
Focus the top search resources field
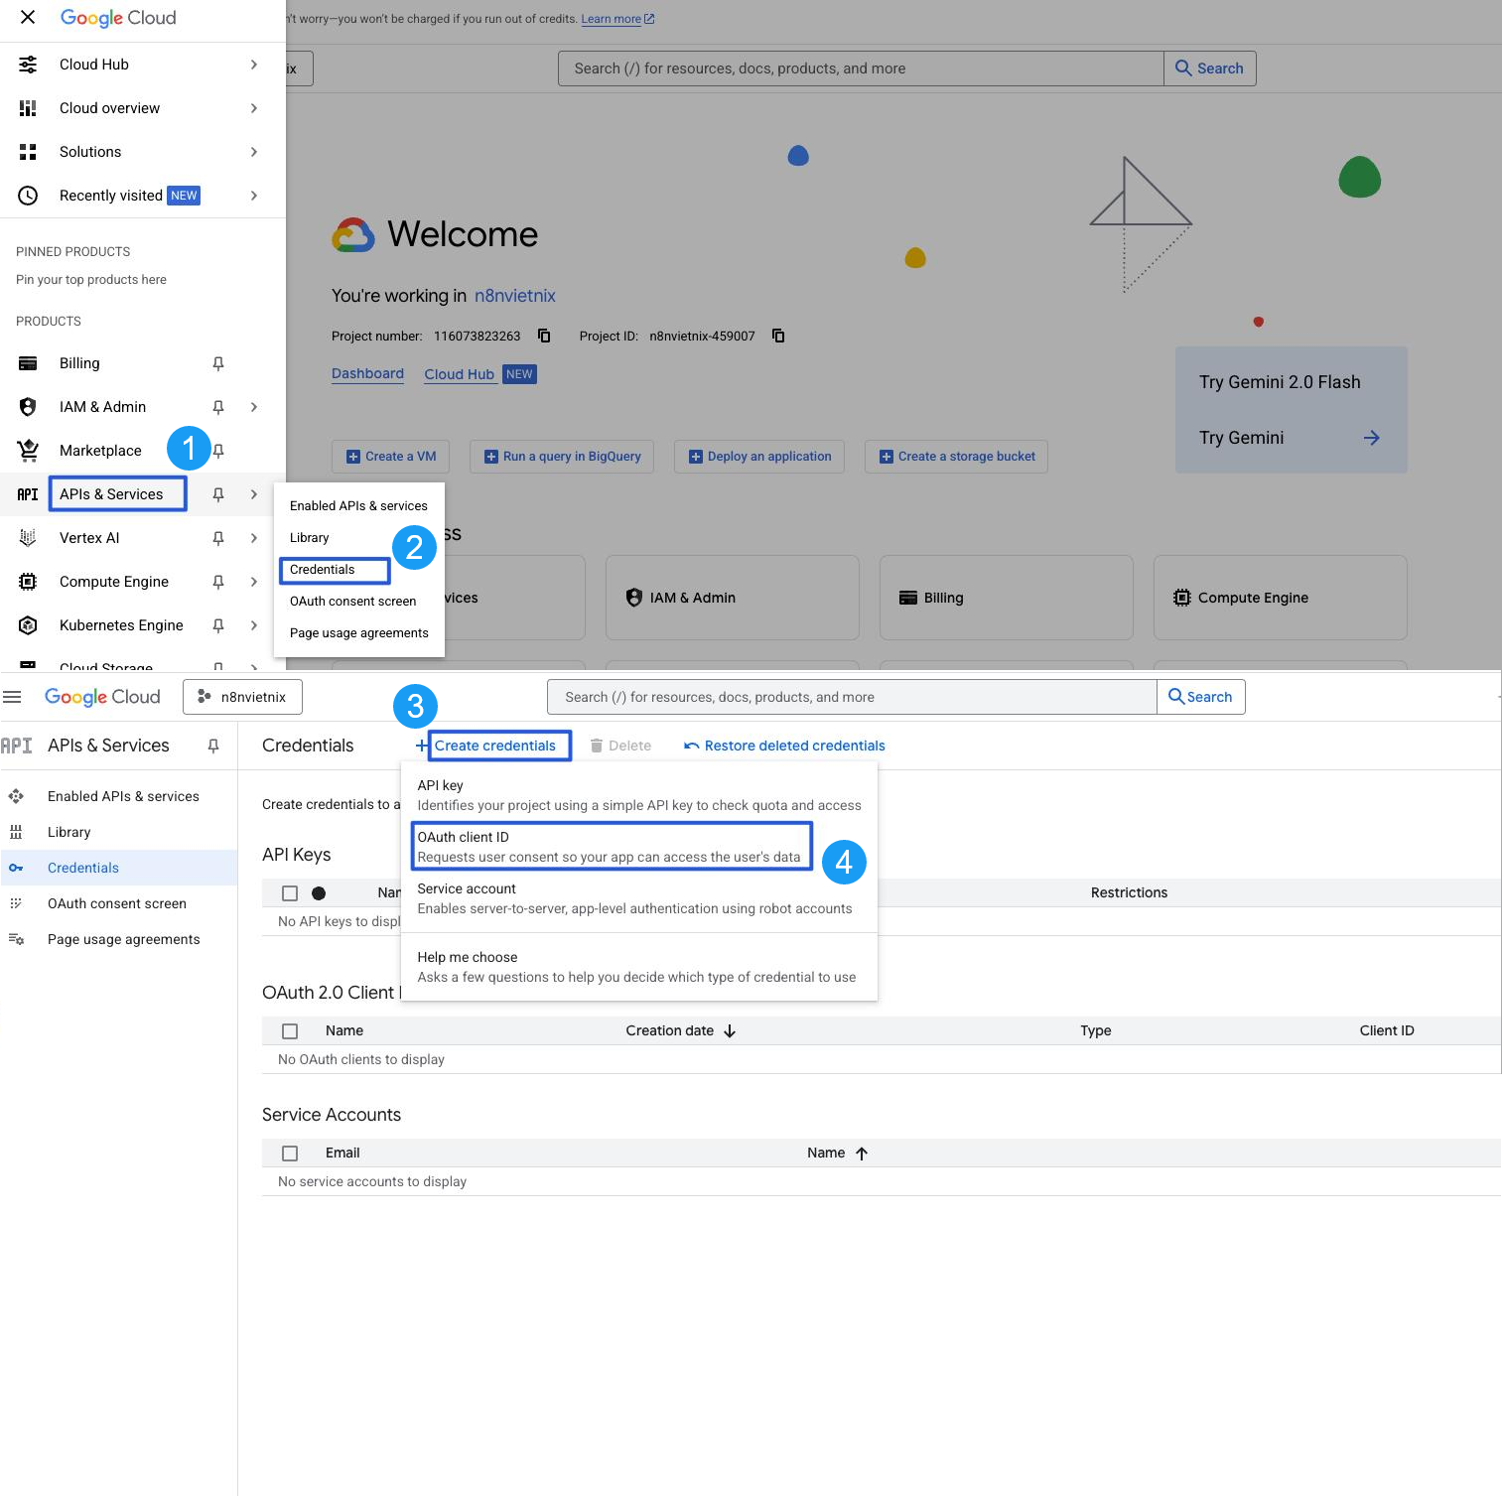(x=861, y=68)
